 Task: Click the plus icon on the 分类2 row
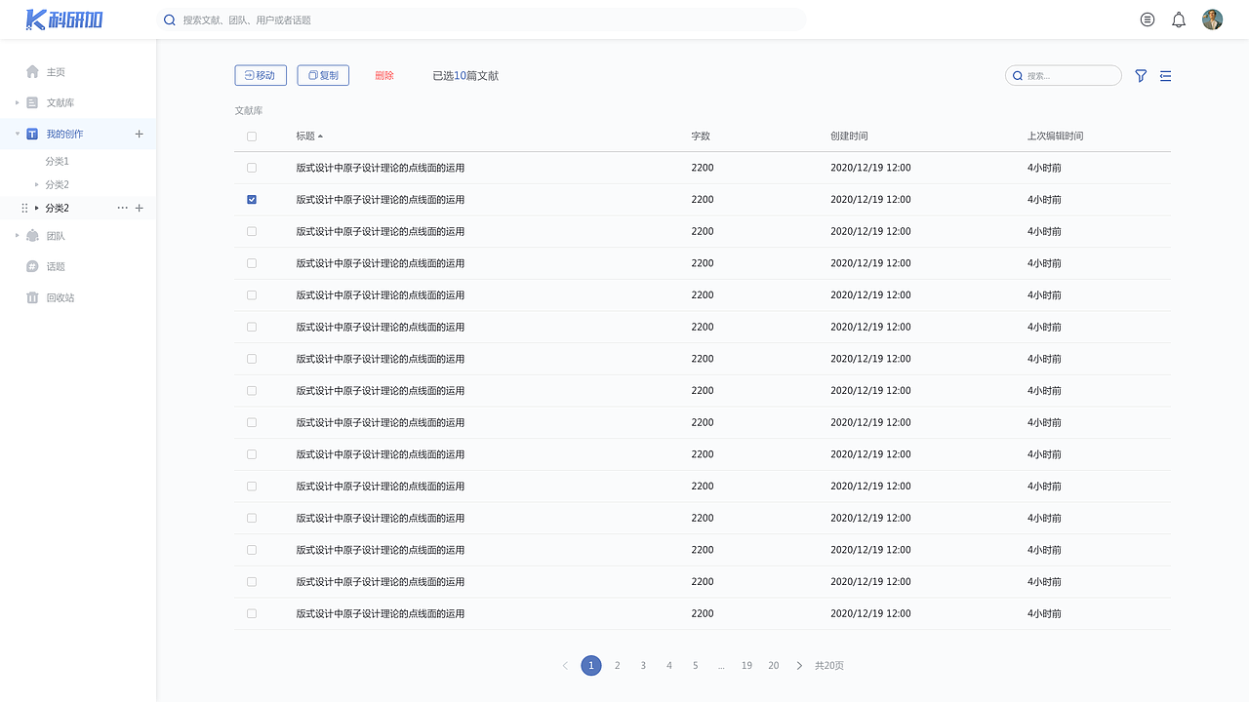pyautogui.click(x=139, y=208)
